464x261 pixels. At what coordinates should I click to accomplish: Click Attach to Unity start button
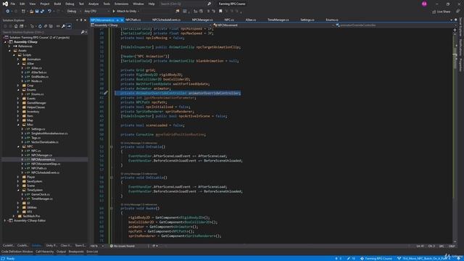(124, 12)
